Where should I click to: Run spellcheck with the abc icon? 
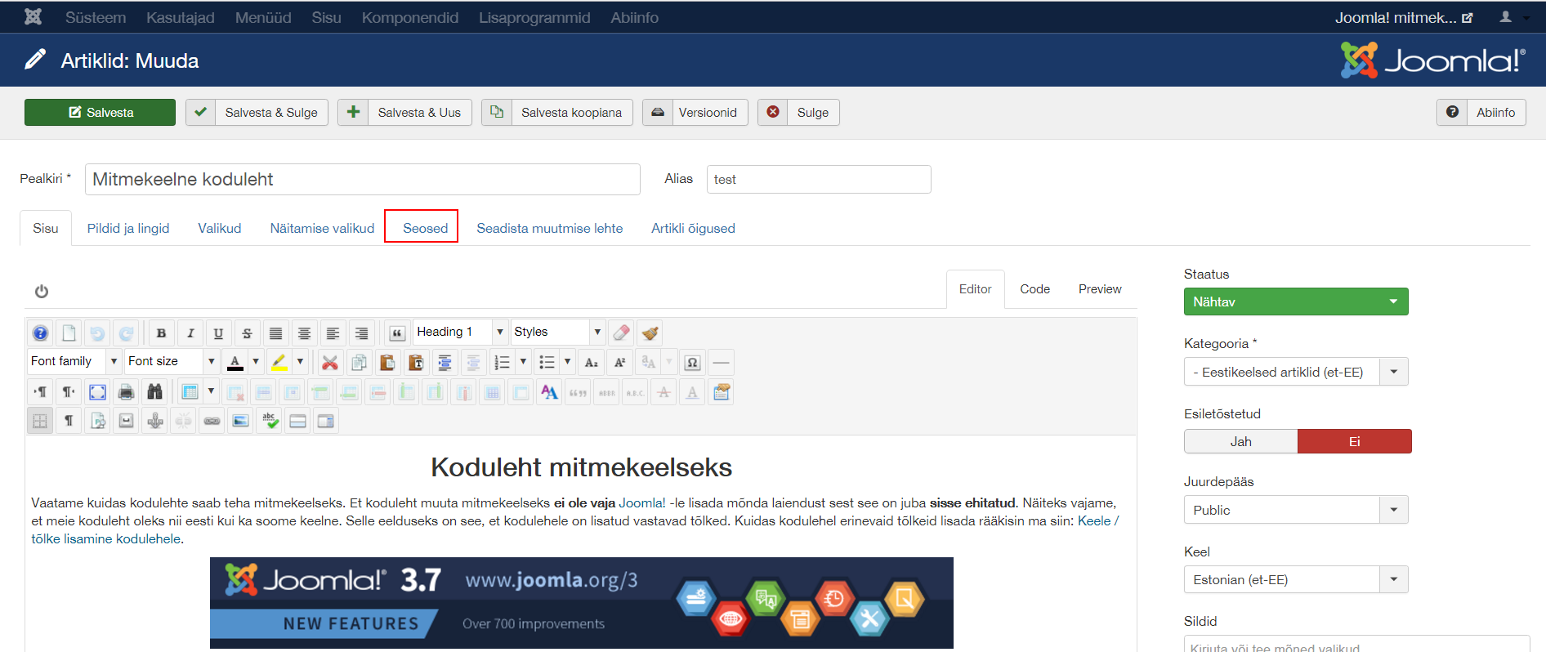tap(269, 422)
